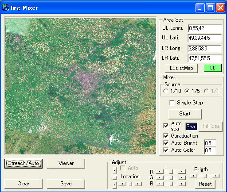The width and height of the screenshot is (227, 192).
Task: Click the G channel right arrow
Action: tap(182, 178)
